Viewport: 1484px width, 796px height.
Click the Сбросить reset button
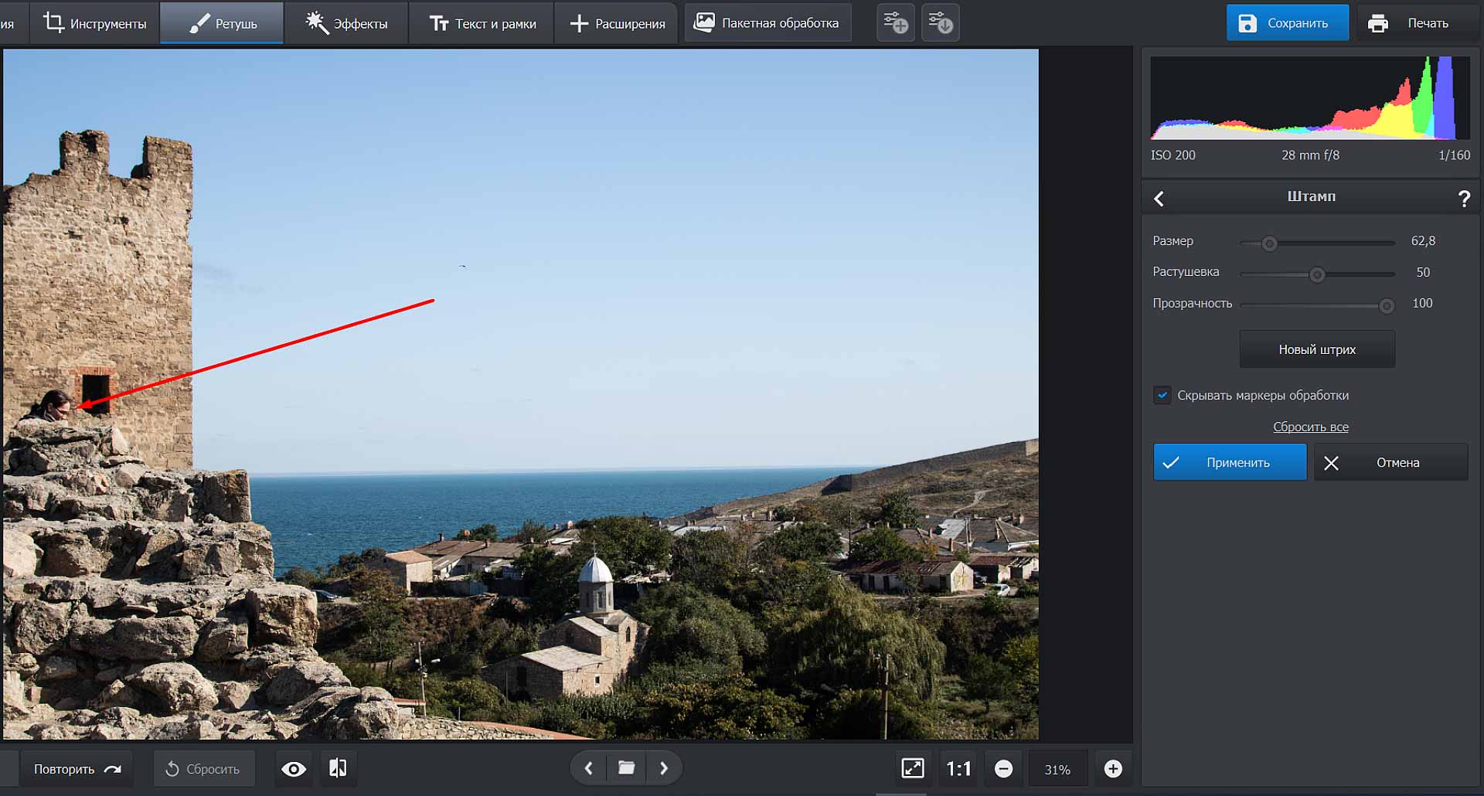coord(203,769)
